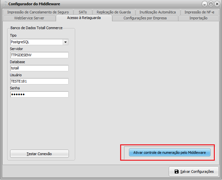Viewport: 222px width, 180px height.
Task: Go to Inutilização Automática tab
Action: (157, 12)
